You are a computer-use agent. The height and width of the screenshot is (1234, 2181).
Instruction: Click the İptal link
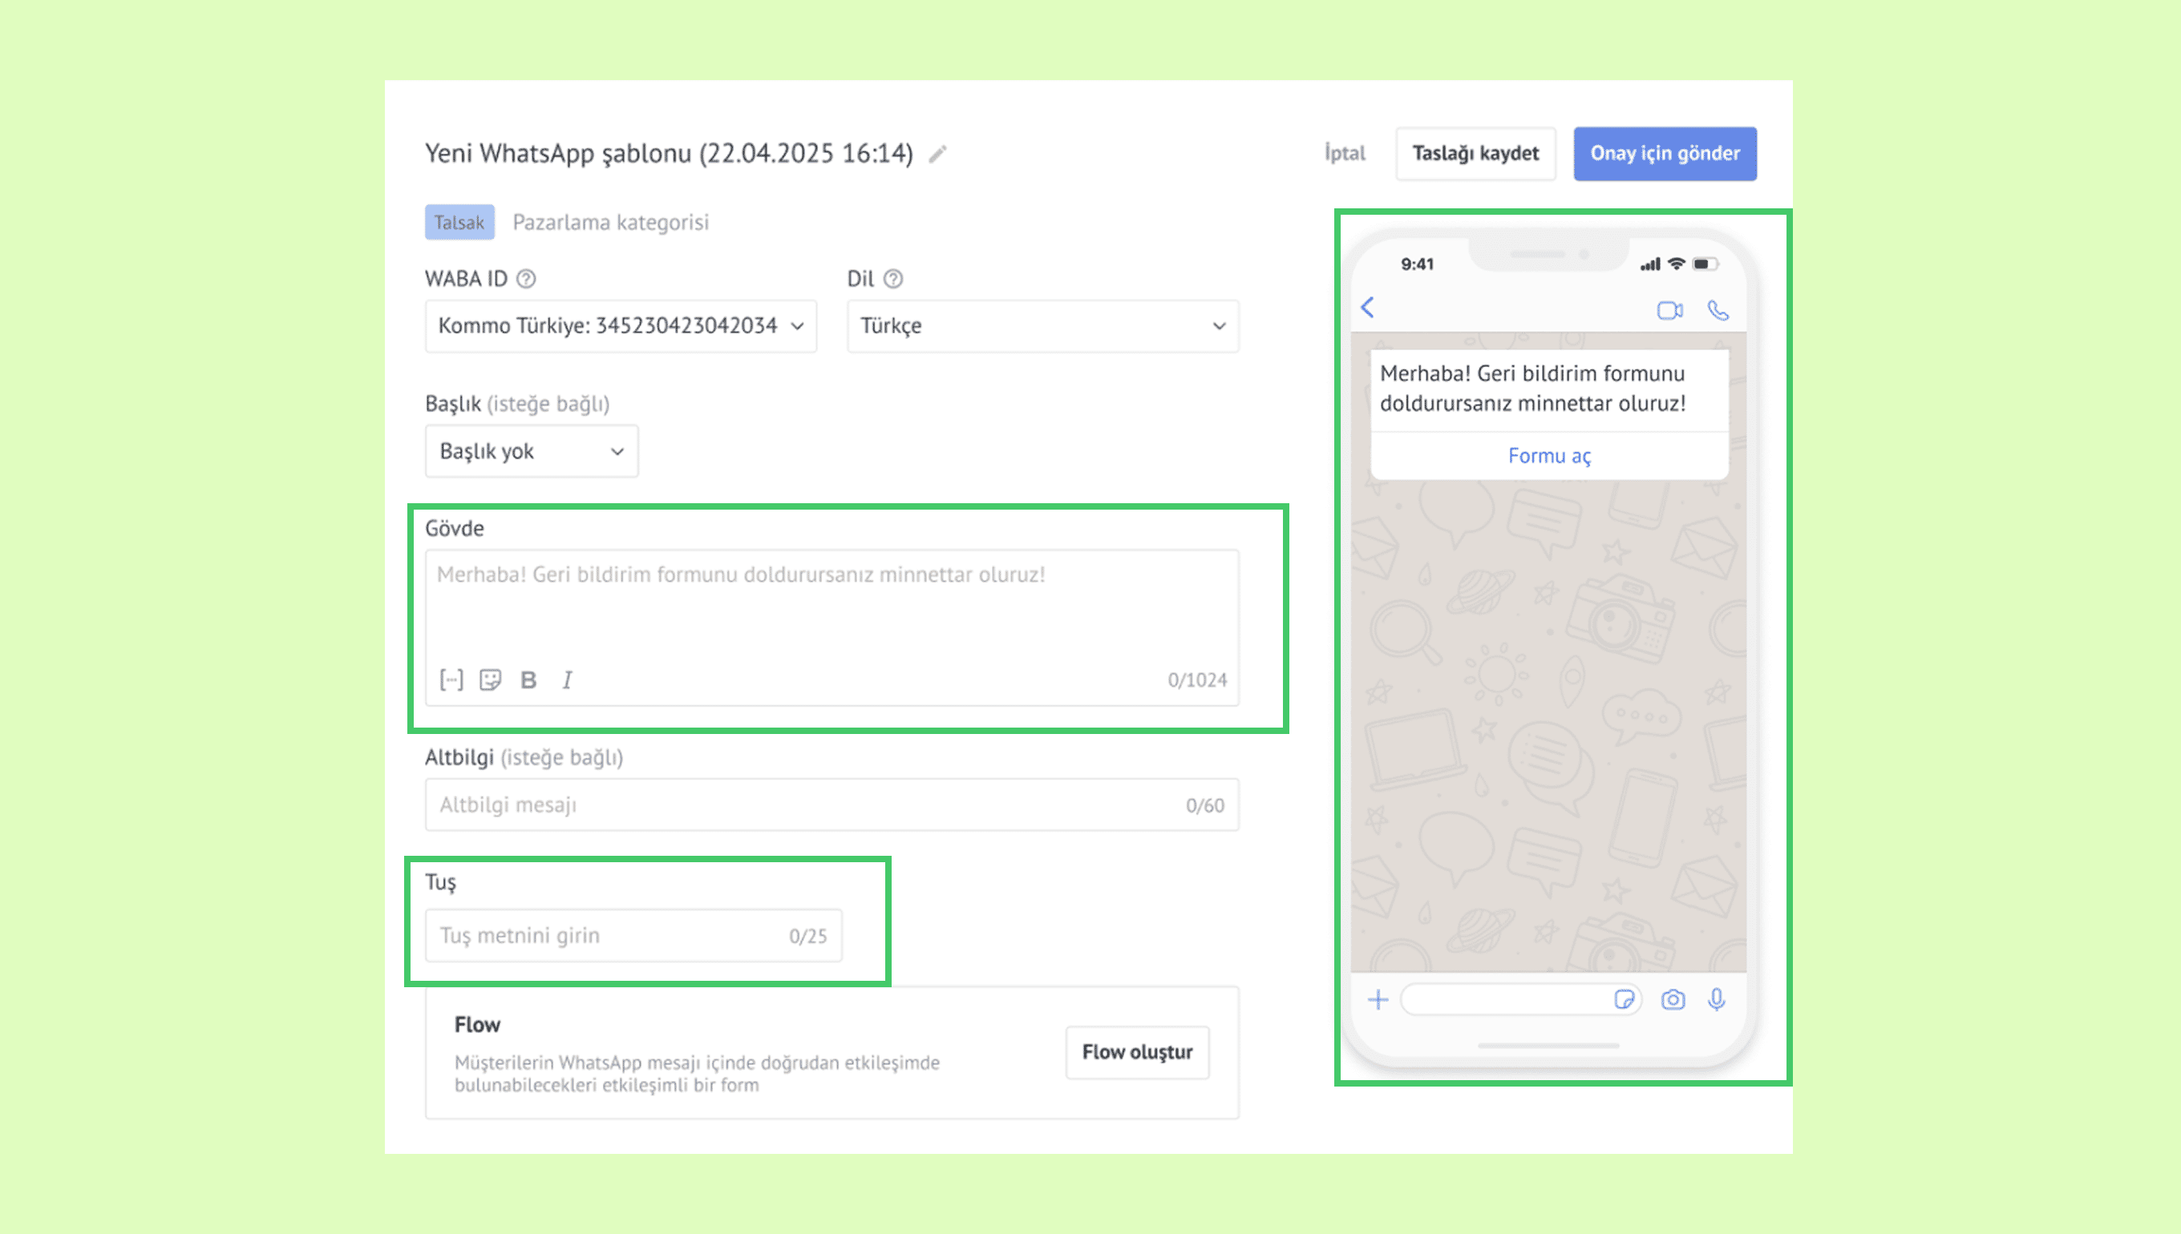click(1344, 153)
